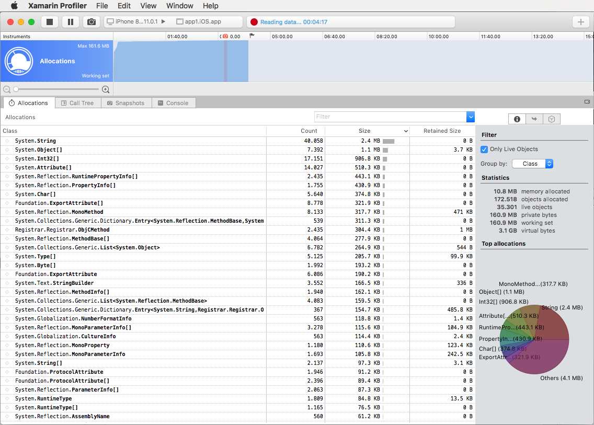Open the references inspector arrow icon
The width and height of the screenshot is (594, 425).
[x=534, y=119]
